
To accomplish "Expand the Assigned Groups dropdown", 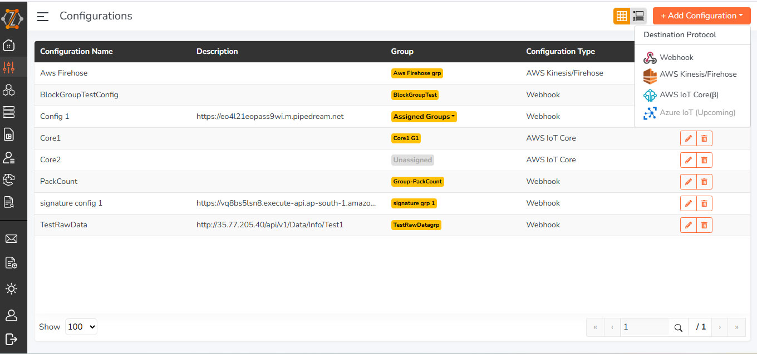I will (x=424, y=117).
